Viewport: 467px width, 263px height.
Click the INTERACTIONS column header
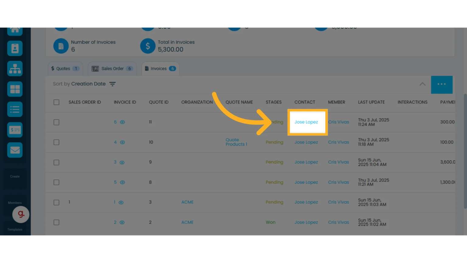tap(413, 102)
